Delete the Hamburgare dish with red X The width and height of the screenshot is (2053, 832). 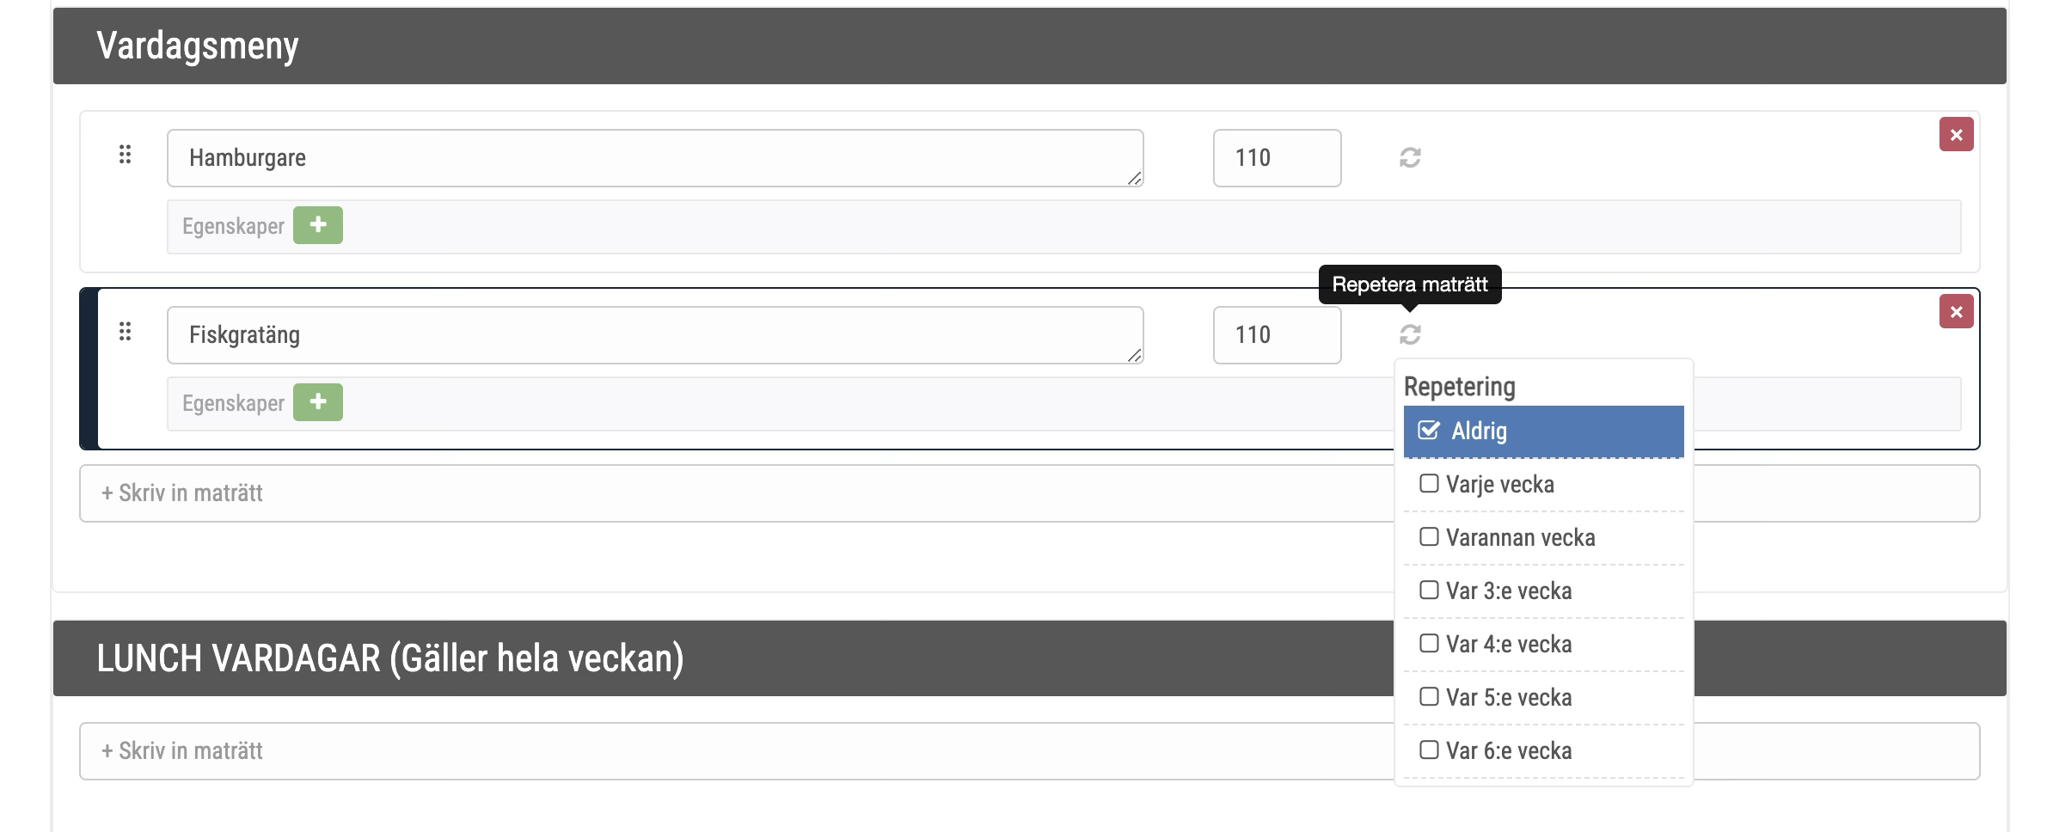1956,135
